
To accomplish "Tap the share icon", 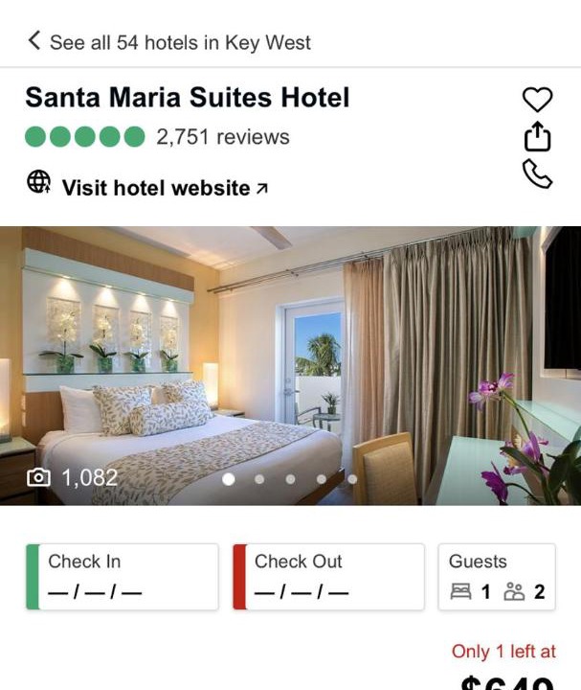I will coord(537,137).
